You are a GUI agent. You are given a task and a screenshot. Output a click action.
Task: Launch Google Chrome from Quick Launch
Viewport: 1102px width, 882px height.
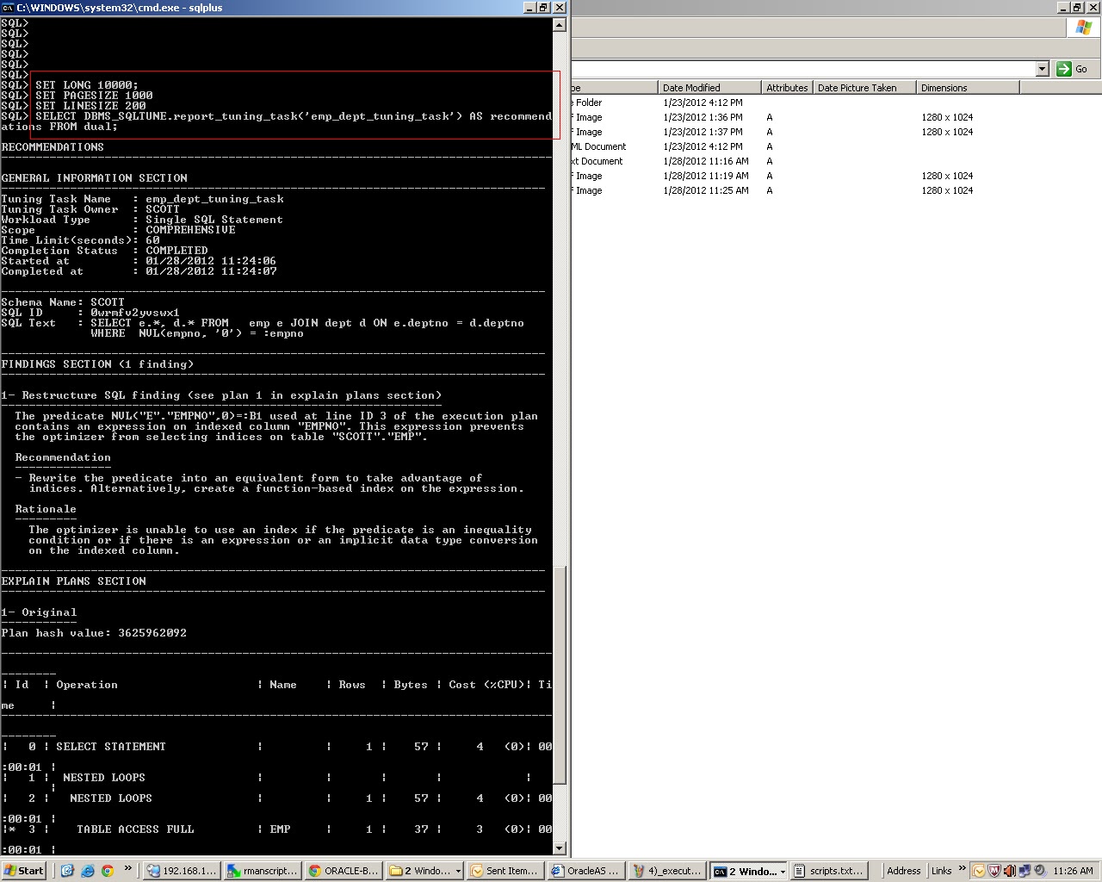pos(108,871)
